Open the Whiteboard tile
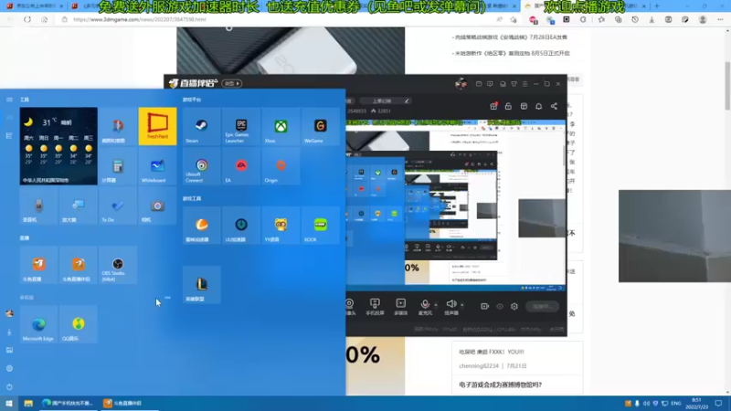The height and width of the screenshot is (411, 731). 157,166
